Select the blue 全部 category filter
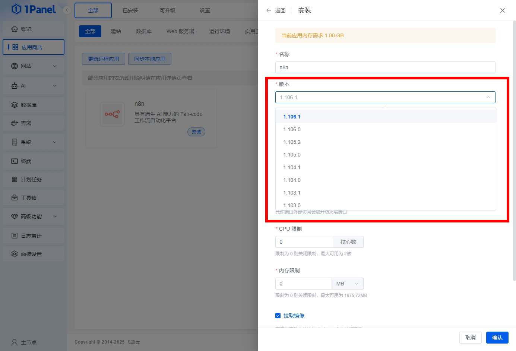 point(90,31)
